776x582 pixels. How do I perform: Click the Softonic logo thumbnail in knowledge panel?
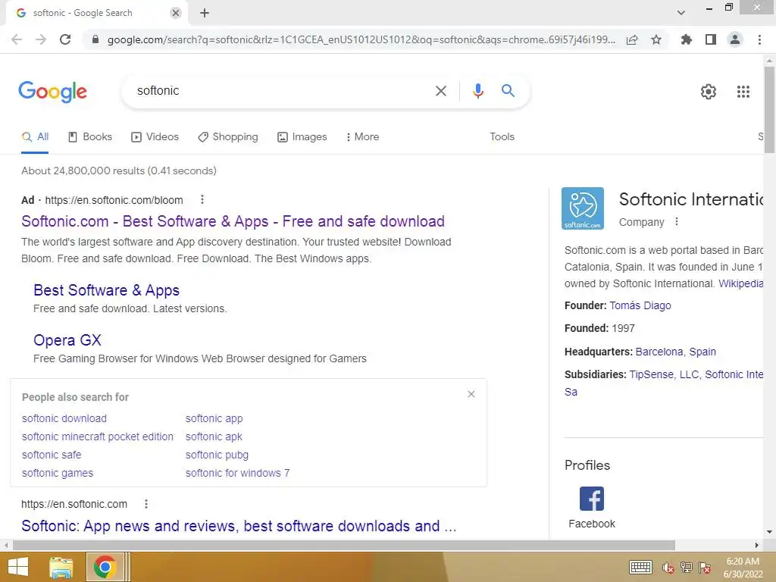coord(583,208)
